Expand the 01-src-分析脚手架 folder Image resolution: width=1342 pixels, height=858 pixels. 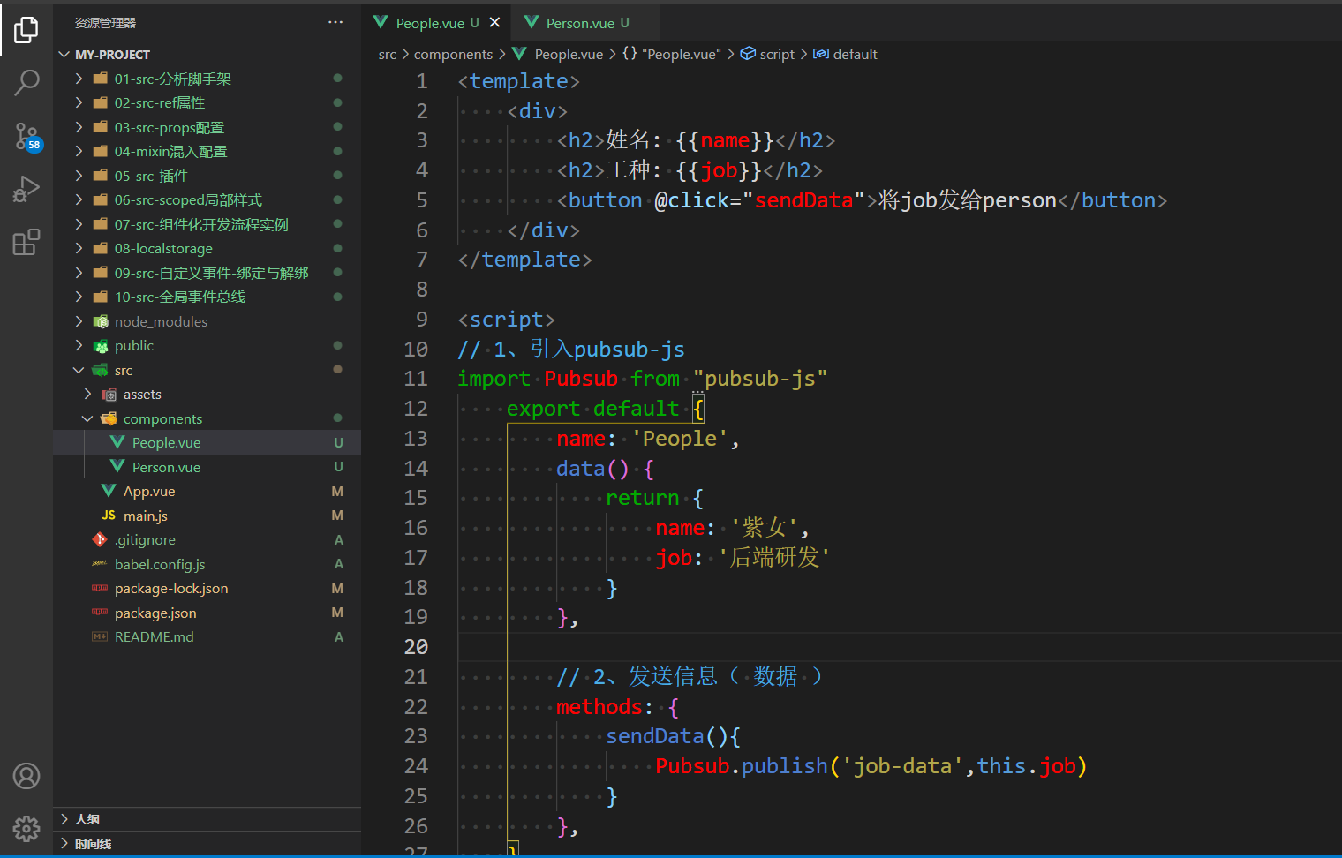(x=207, y=79)
